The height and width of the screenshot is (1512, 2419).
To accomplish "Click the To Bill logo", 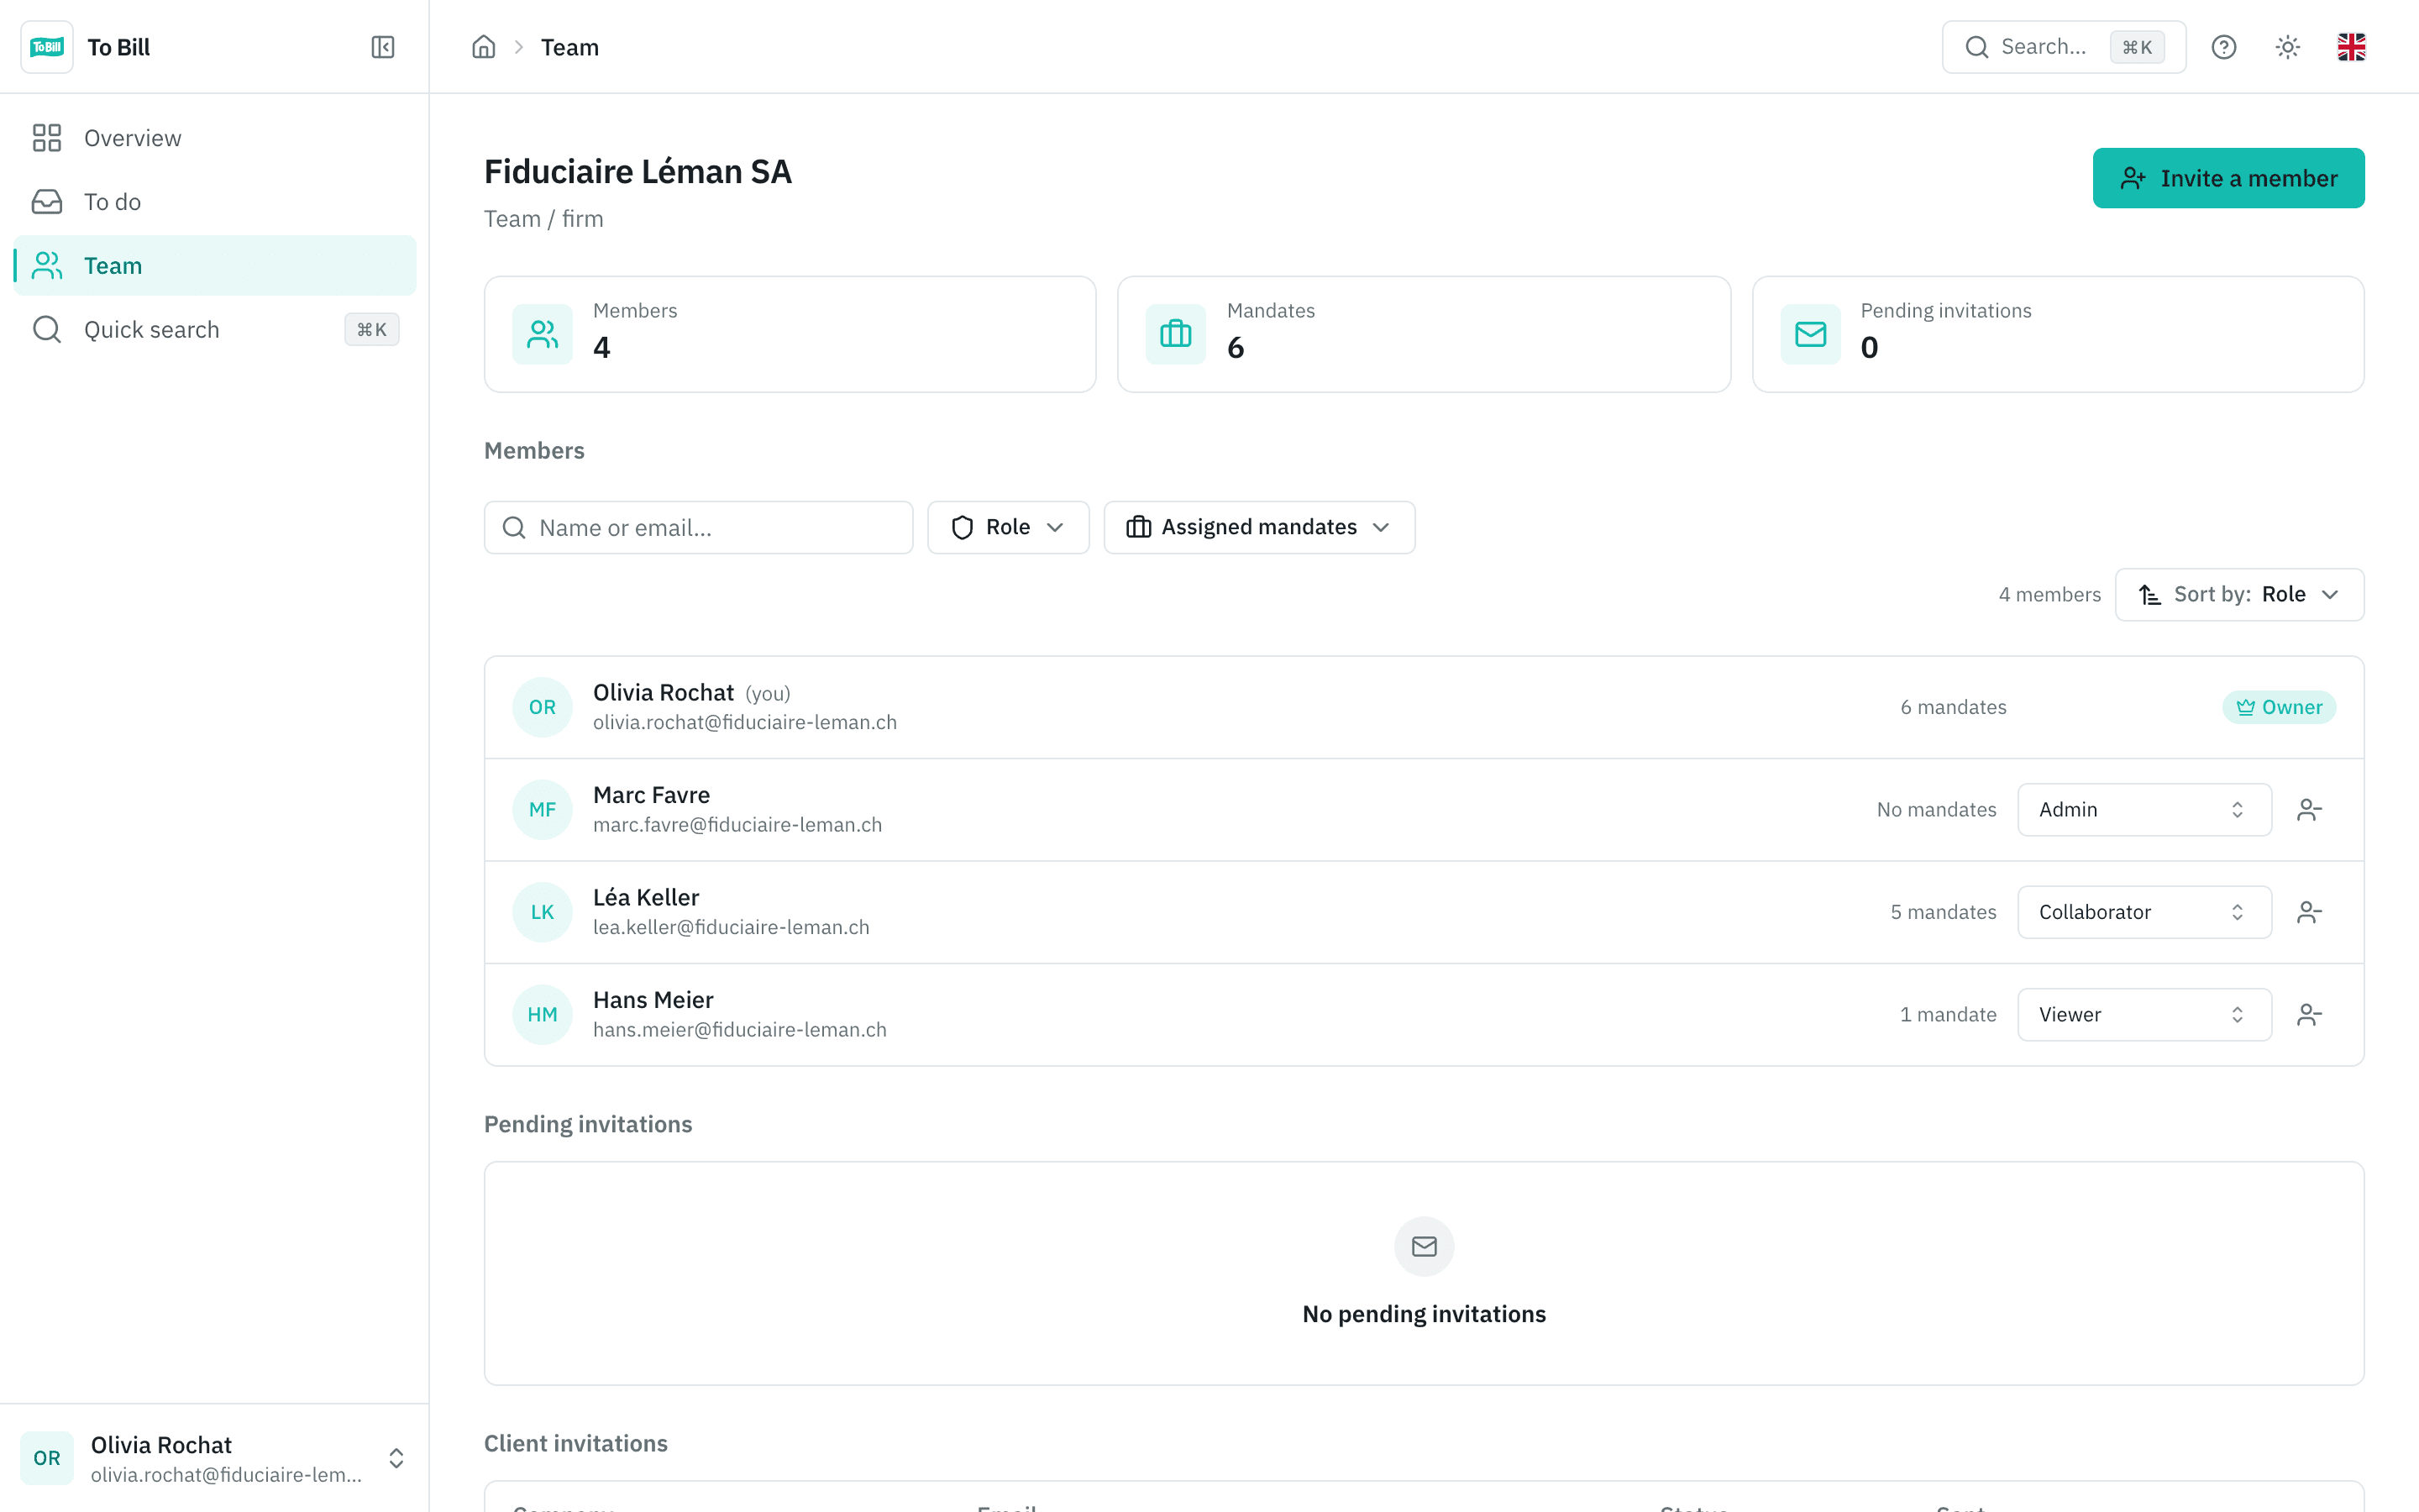I will (47, 47).
